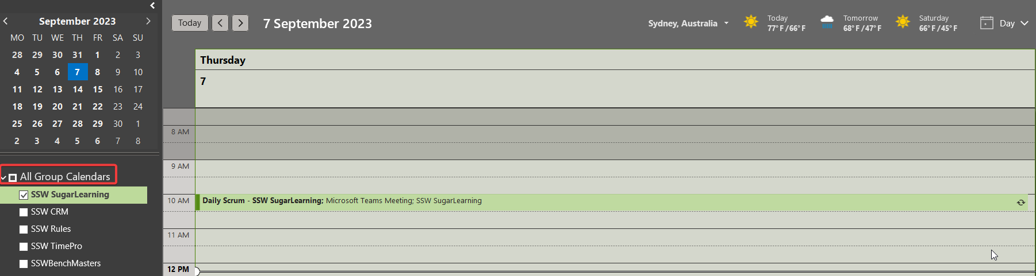Uncheck the SSW SugarLearning calendar

(24, 195)
